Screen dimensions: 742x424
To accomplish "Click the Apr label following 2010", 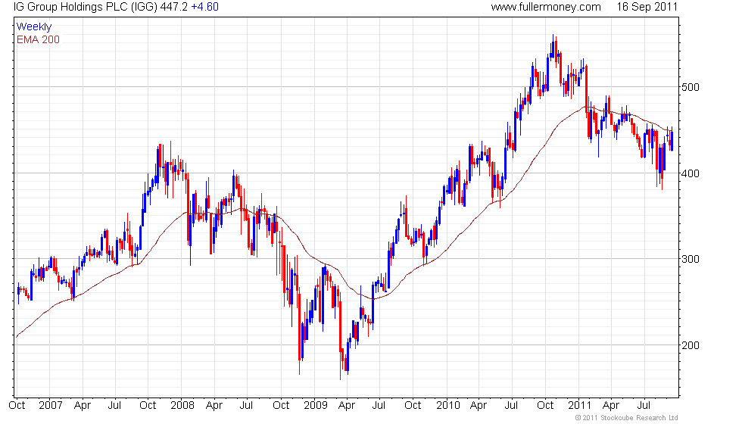I will (479, 406).
